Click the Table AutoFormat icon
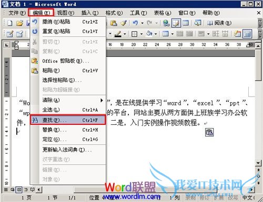 click(237, 34)
